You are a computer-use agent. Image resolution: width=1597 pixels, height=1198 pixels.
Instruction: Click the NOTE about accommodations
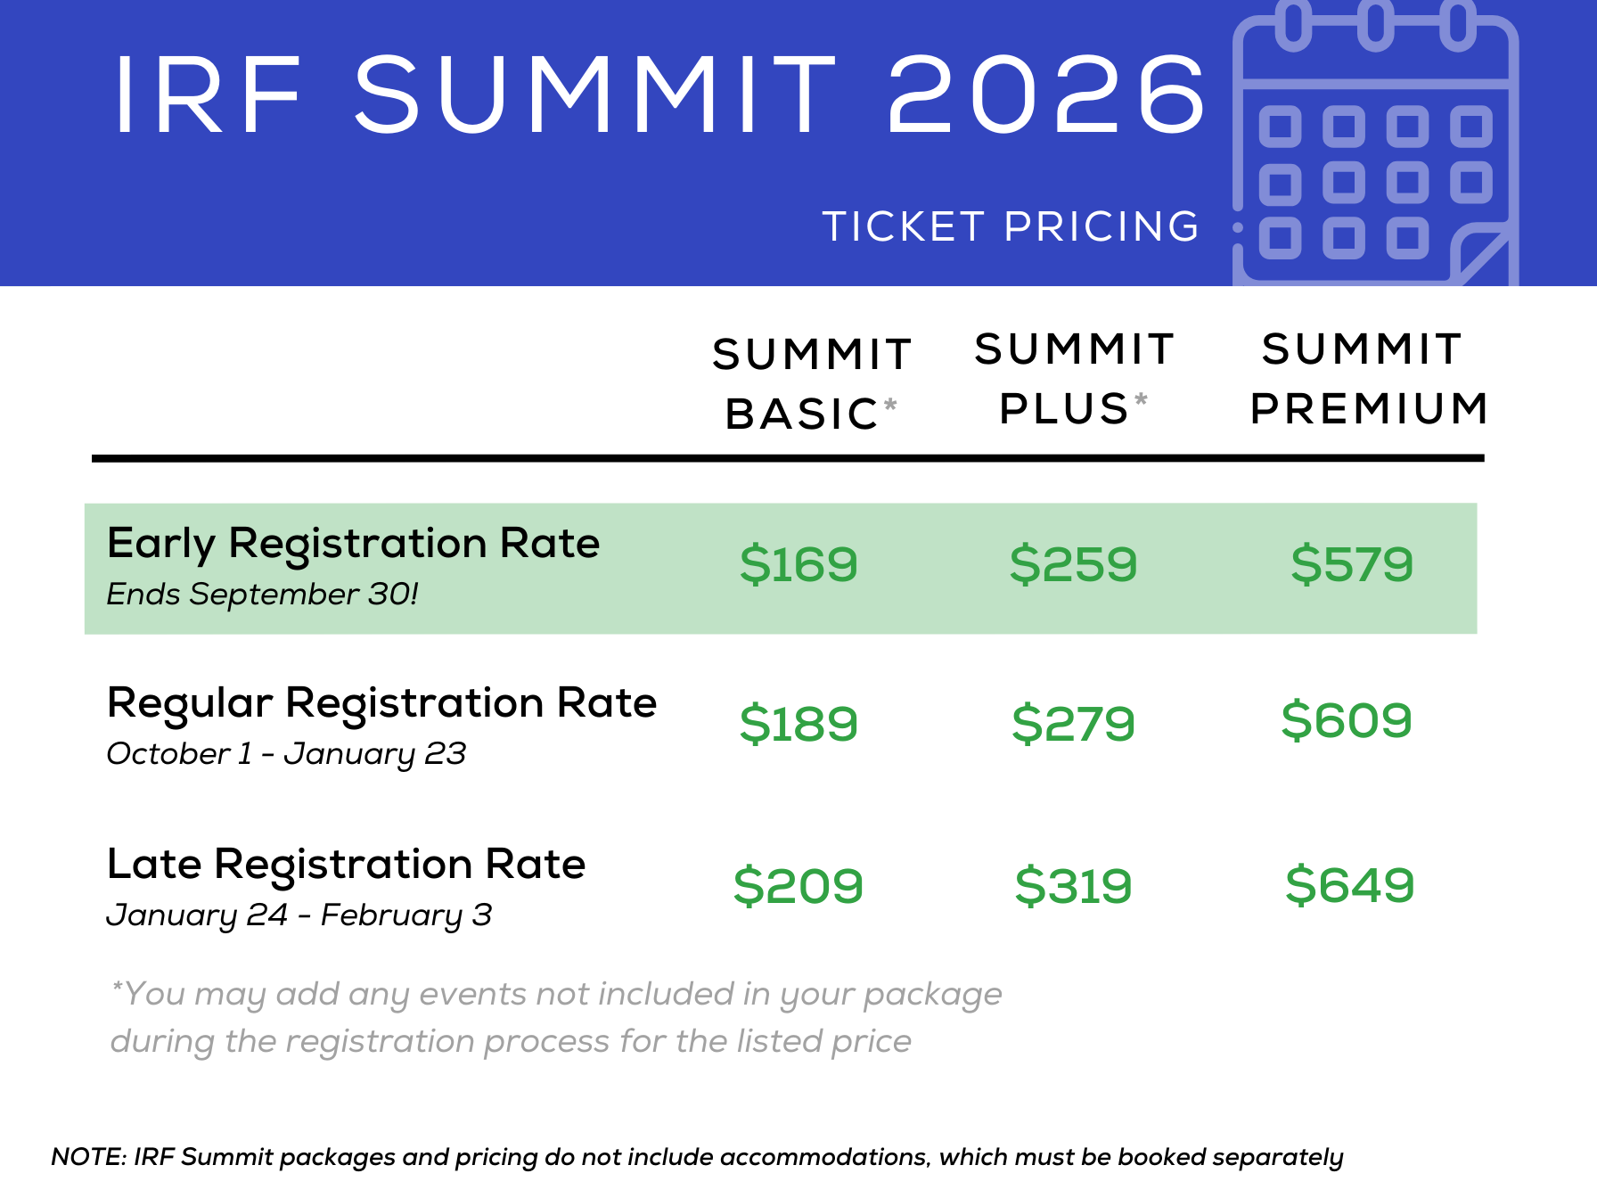click(x=697, y=1157)
